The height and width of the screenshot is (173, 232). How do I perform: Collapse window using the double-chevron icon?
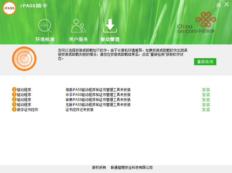219,5
